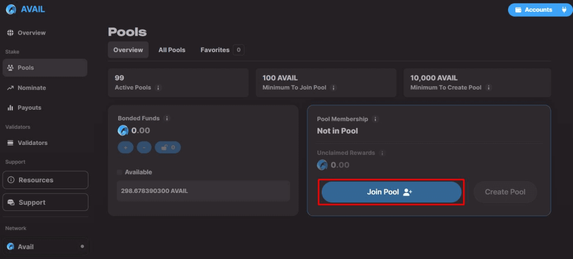Click the add-user icon on Join Pool
The image size is (573, 259).
[x=408, y=192]
